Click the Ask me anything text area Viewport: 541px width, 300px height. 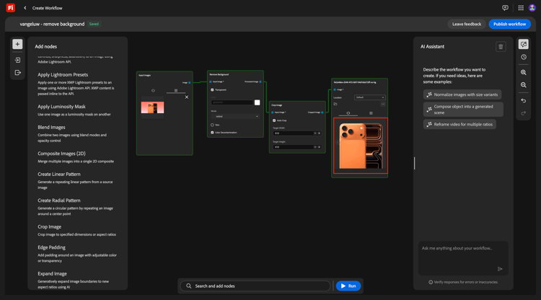click(463, 258)
